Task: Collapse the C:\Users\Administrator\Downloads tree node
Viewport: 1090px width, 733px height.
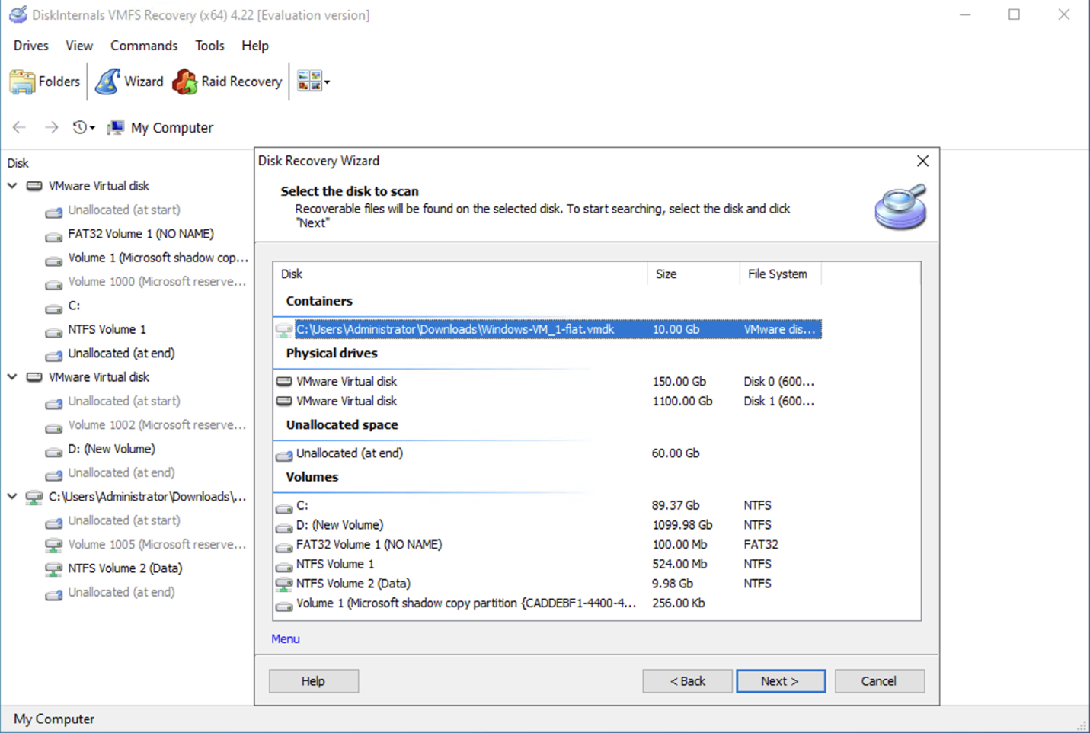Action: tap(13, 497)
